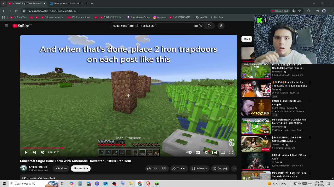Open options for 'Lil Durk - Alhamdulilah'

[x=310, y=156]
